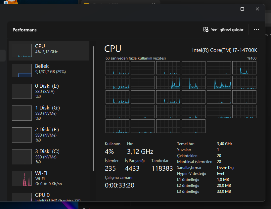Image resolution: width=271 pixels, height=209 pixels.
Task: Click the L2 önbelleği 28,0 MB value
Action: [x=224, y=185]
